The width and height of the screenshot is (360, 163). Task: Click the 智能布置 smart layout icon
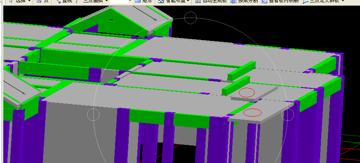(161, 1)
